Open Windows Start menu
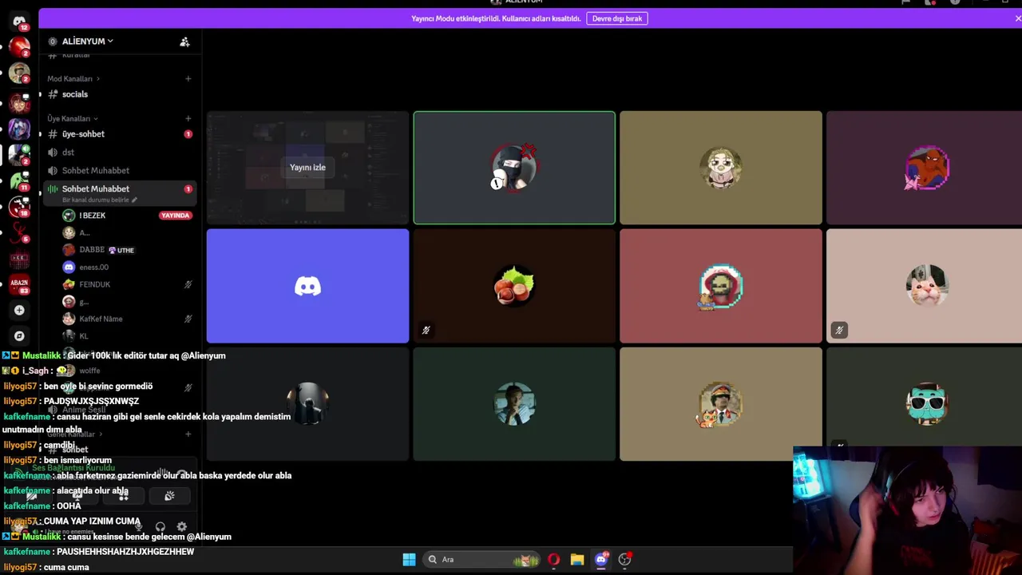This screenshot has width=1022, height=575. (x=409, y=560)
